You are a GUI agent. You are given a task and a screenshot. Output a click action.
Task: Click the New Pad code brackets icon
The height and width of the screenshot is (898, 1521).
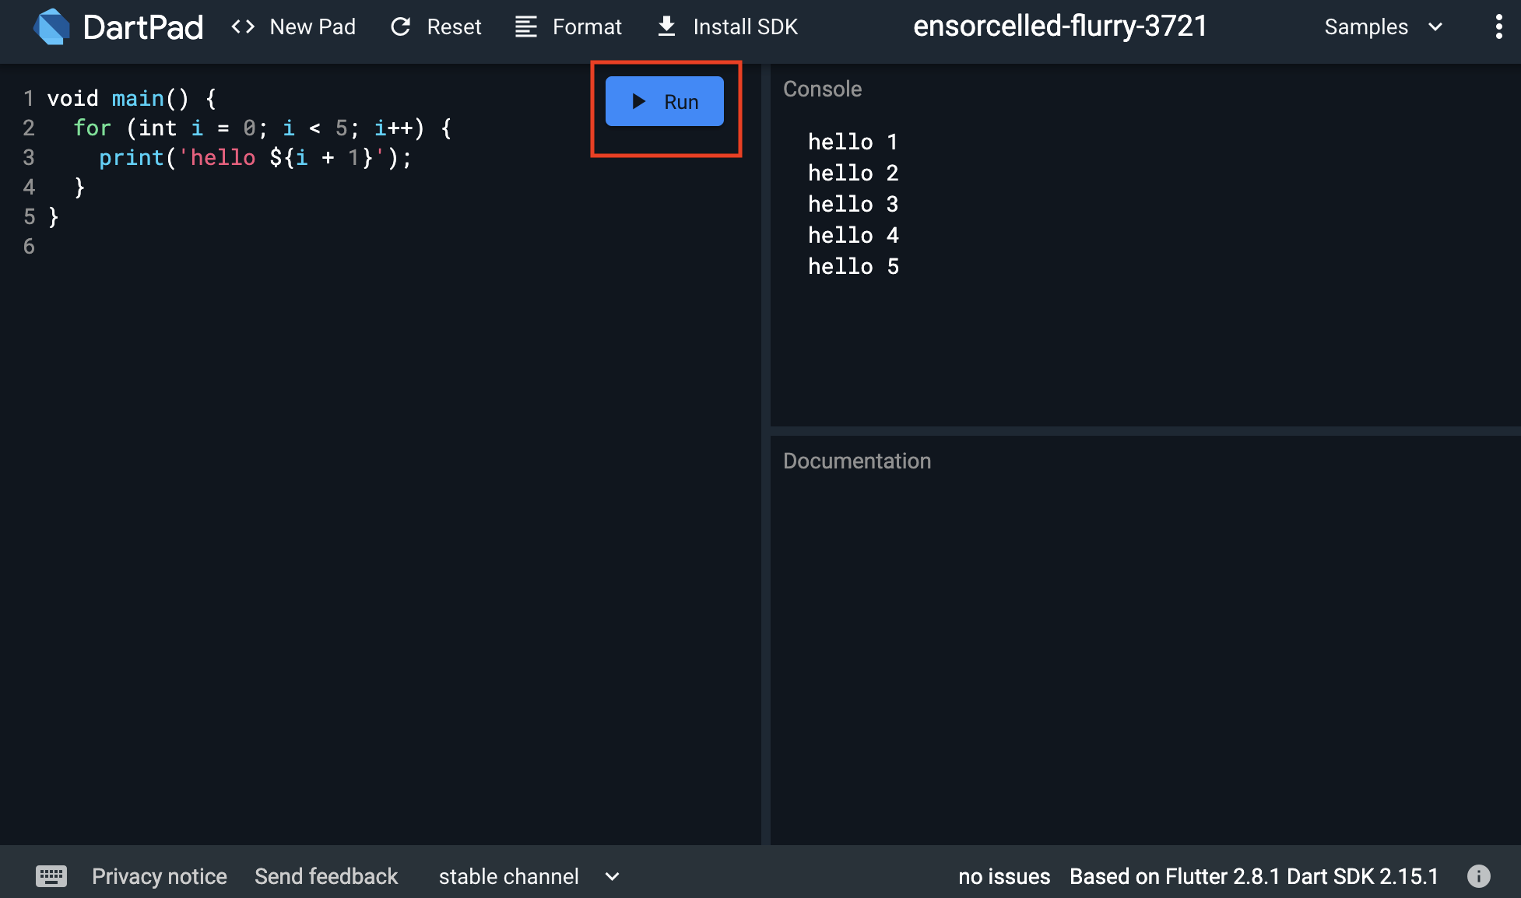pos(243,27)
